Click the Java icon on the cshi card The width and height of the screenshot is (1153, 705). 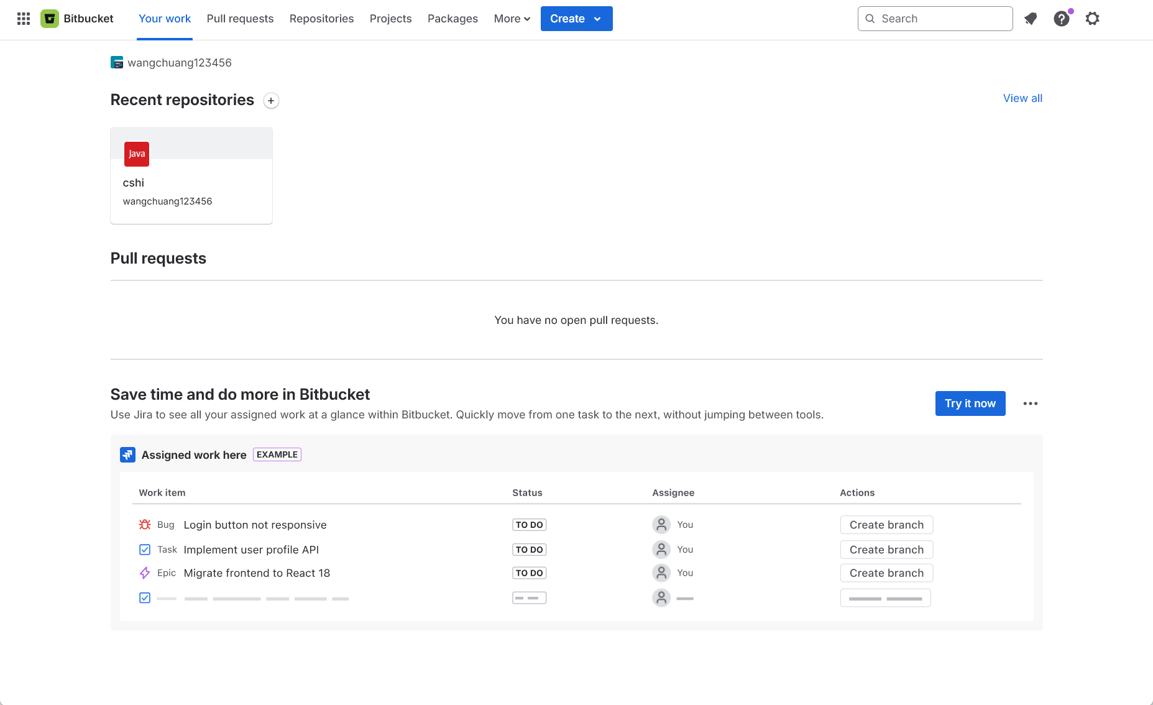pos(137,154)
